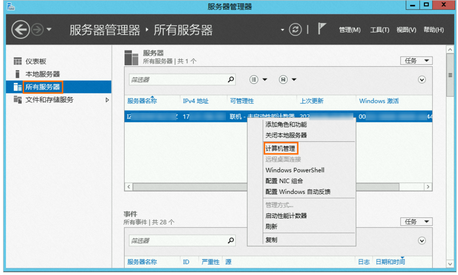Click the save query icon

coord(283,80)
